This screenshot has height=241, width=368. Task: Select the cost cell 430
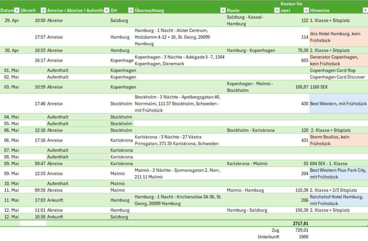tap(294, 104)
